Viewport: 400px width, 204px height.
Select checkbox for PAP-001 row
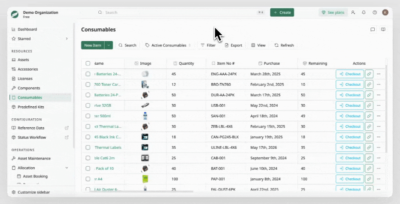pos(88,179)
